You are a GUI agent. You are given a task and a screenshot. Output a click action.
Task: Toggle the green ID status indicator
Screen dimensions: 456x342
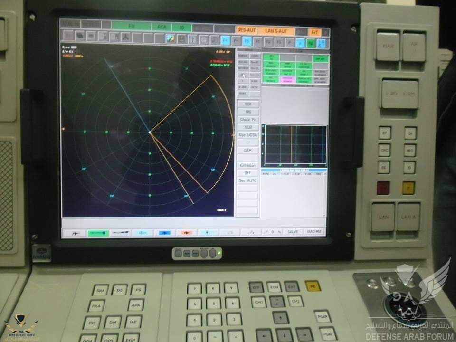click(182, 28)
